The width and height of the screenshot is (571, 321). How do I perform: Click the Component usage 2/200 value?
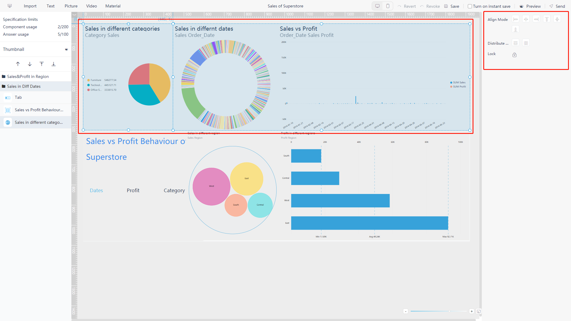point(63,27)
